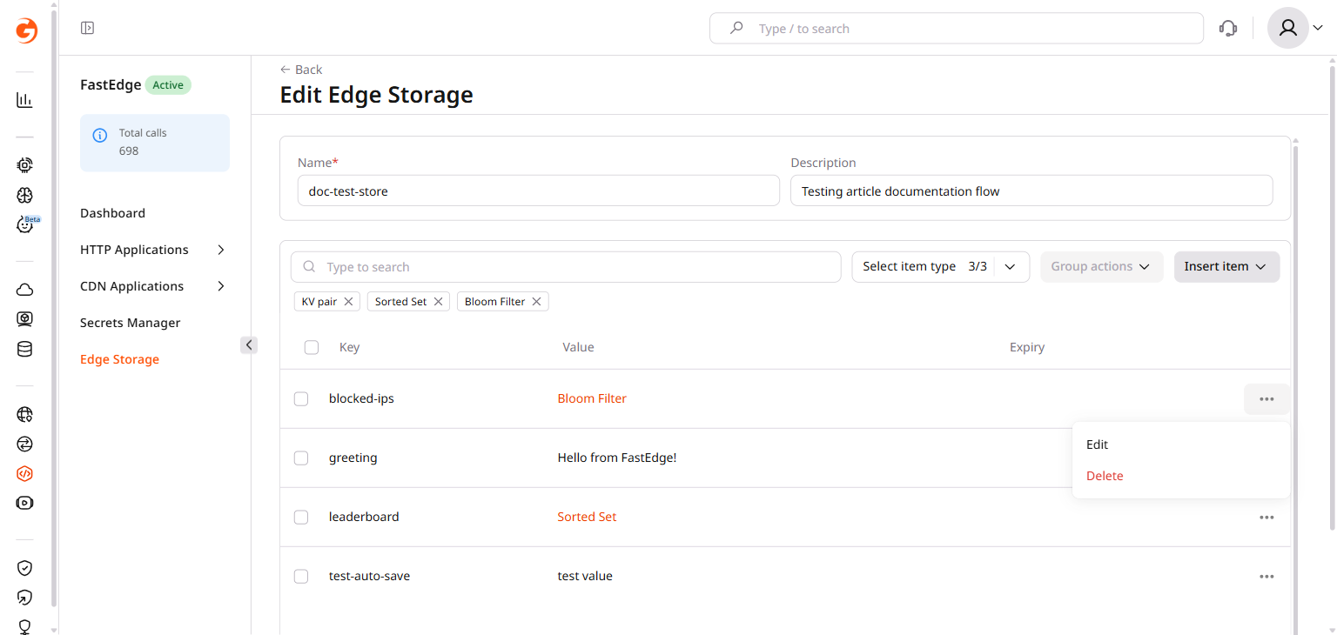The image size is (1337, 635).
Task: Open the more options for leaderboard row
Action: (x=1266, y=518)
